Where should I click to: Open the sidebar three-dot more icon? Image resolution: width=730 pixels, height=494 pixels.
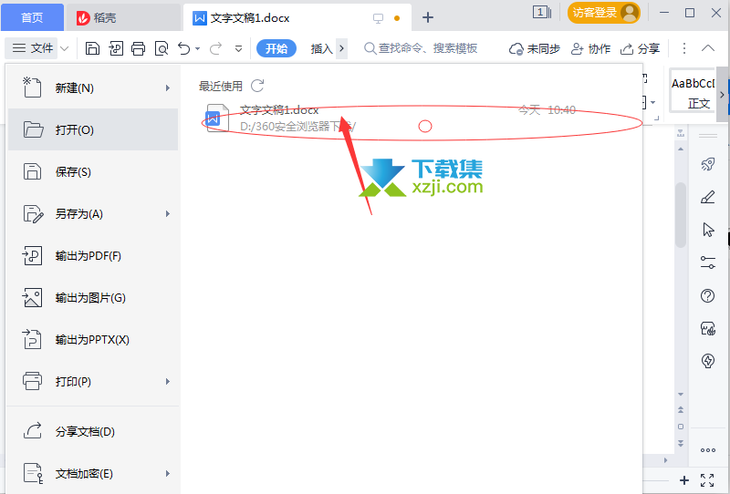coord(708,450)
